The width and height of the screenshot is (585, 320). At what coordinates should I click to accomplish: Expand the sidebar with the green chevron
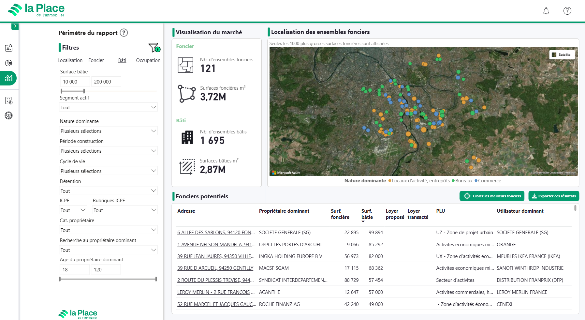(15, 26)
